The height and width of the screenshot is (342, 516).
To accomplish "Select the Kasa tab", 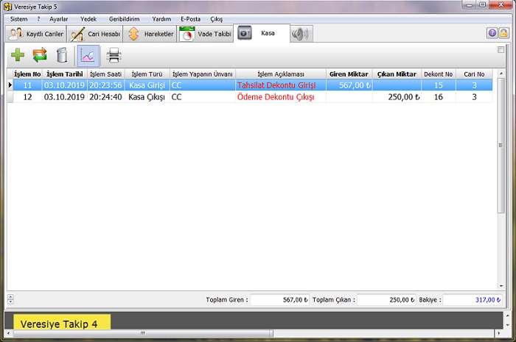I will point(262,33).
